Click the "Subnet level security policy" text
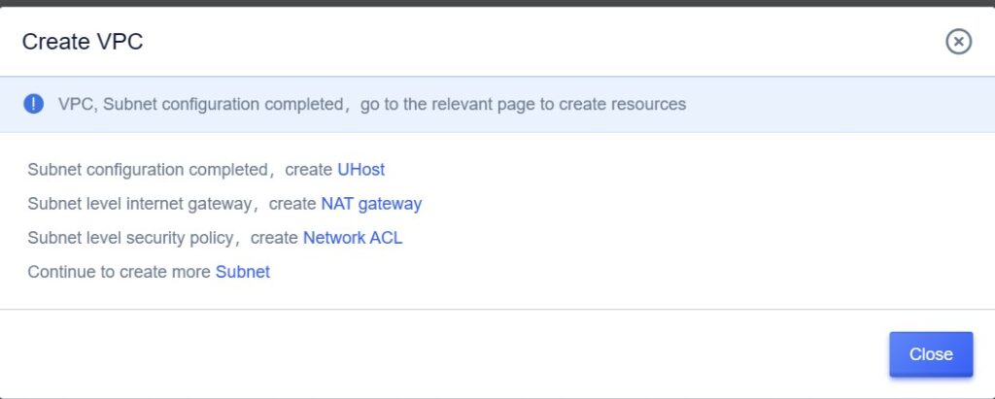Viewport: 995px width, 399px height. [131, 238]
